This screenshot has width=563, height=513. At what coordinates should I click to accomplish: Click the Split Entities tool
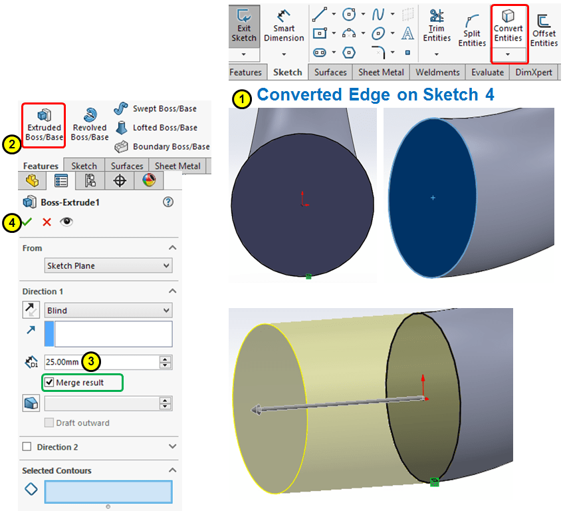(472, 31)
